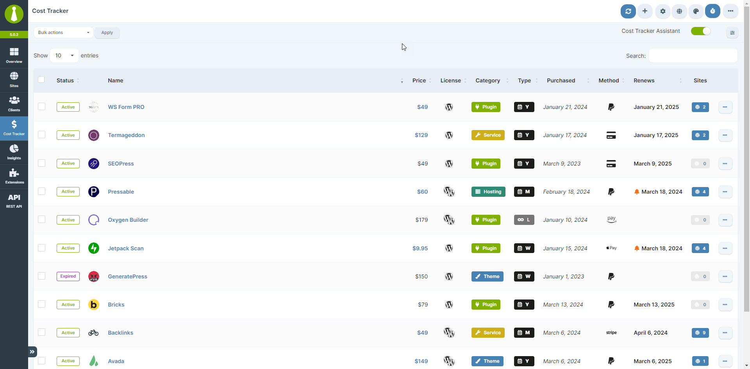750x369 pixels.
Task: Click the renewal bell icon for Pressable
Action: coord(637,192)
